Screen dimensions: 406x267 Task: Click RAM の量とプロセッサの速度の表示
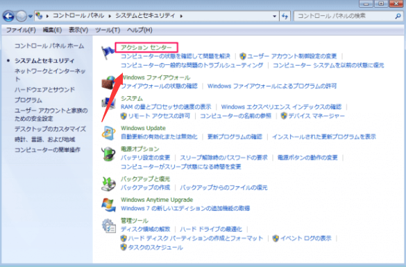[166, 107]
